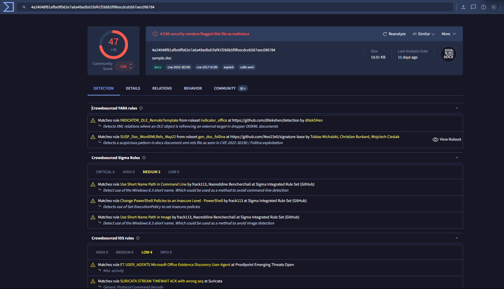Click warning icon for Change PowerShell Policies rule

tap(93, 201)
